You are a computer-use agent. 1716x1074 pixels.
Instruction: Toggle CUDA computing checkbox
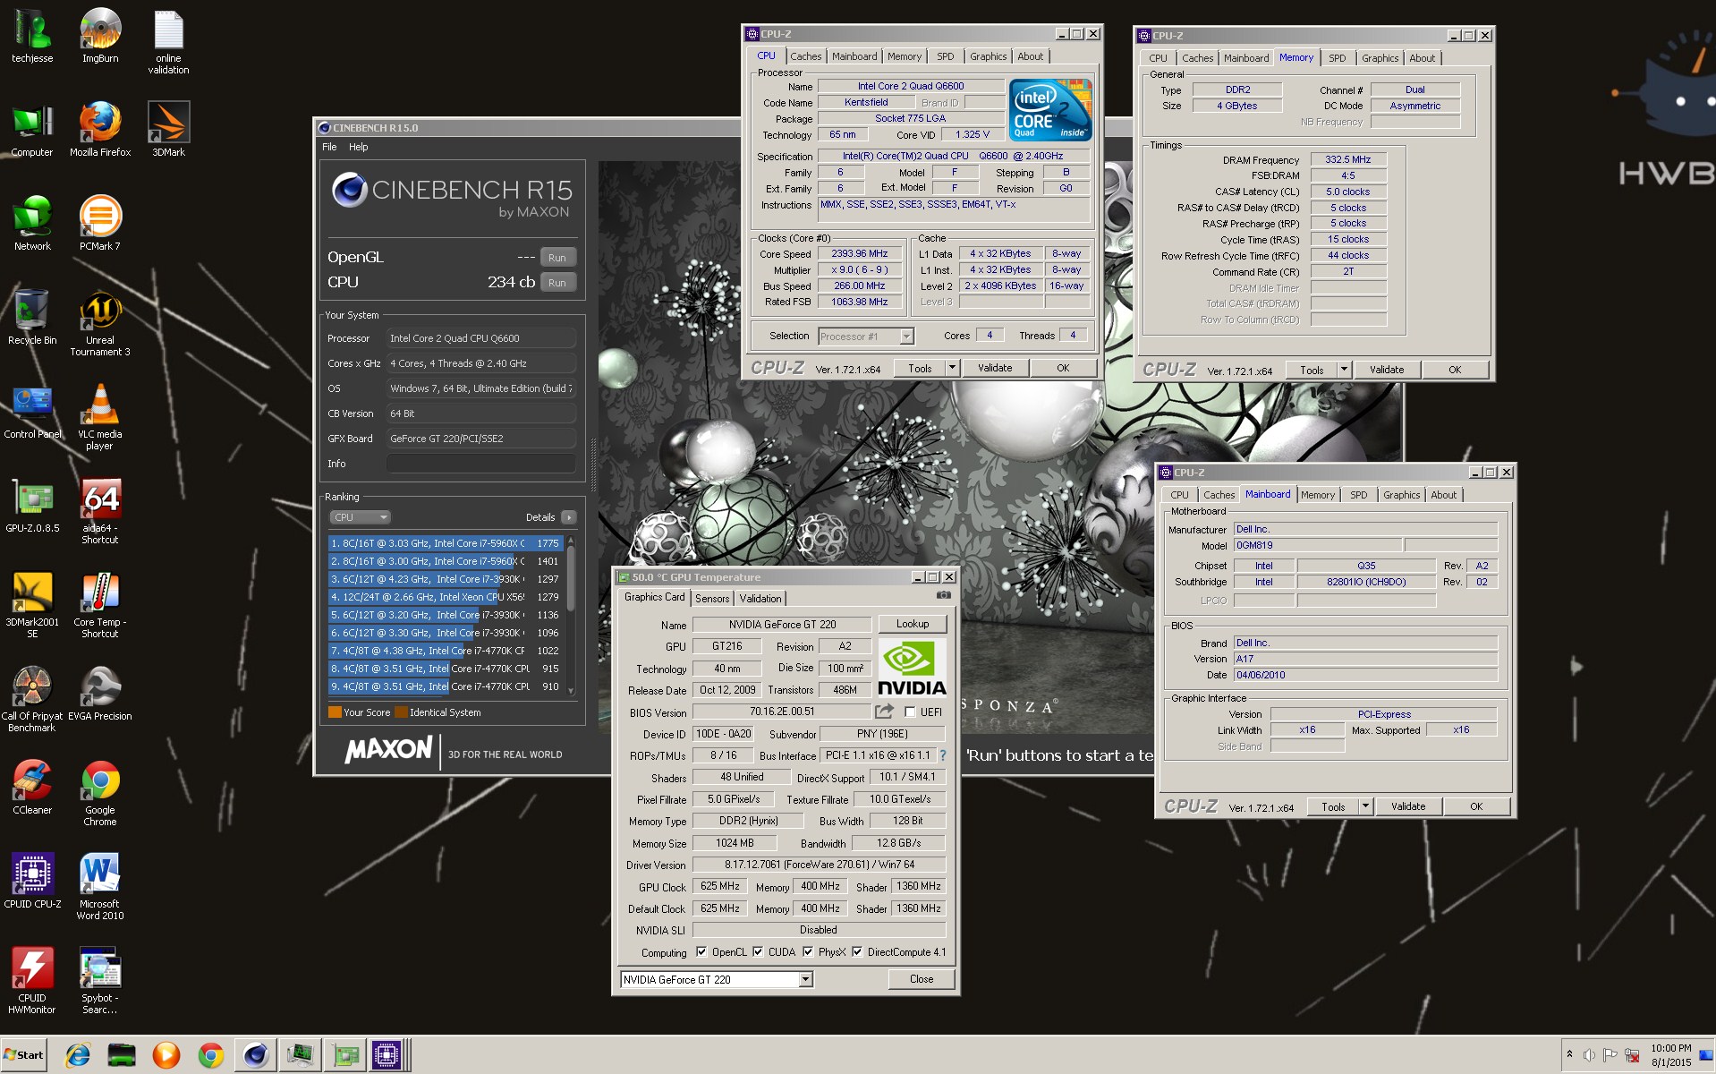[758, 952]
